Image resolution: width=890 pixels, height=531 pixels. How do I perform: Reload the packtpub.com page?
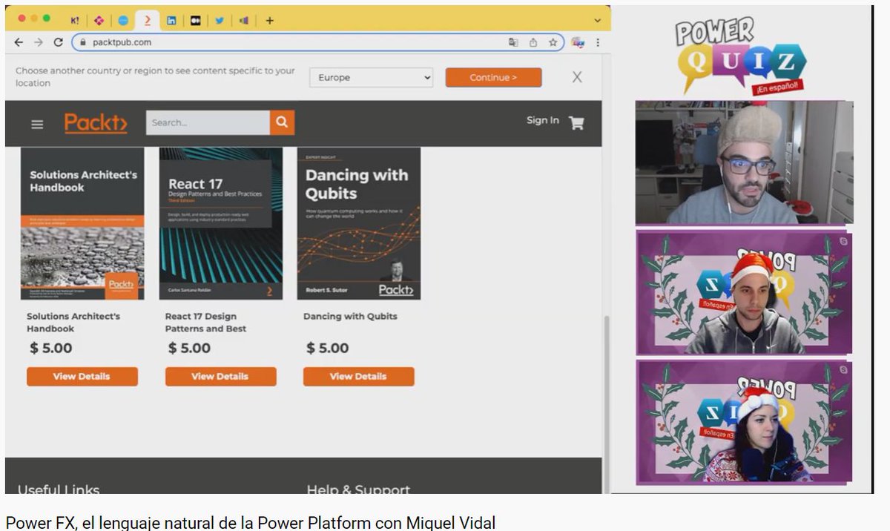(59, 42)
